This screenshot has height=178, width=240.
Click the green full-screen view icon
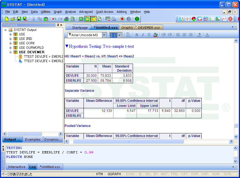pyautogui.click(x=81, y=19)
